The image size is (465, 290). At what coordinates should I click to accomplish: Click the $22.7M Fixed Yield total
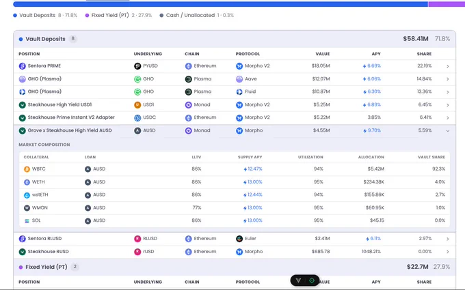418,267
